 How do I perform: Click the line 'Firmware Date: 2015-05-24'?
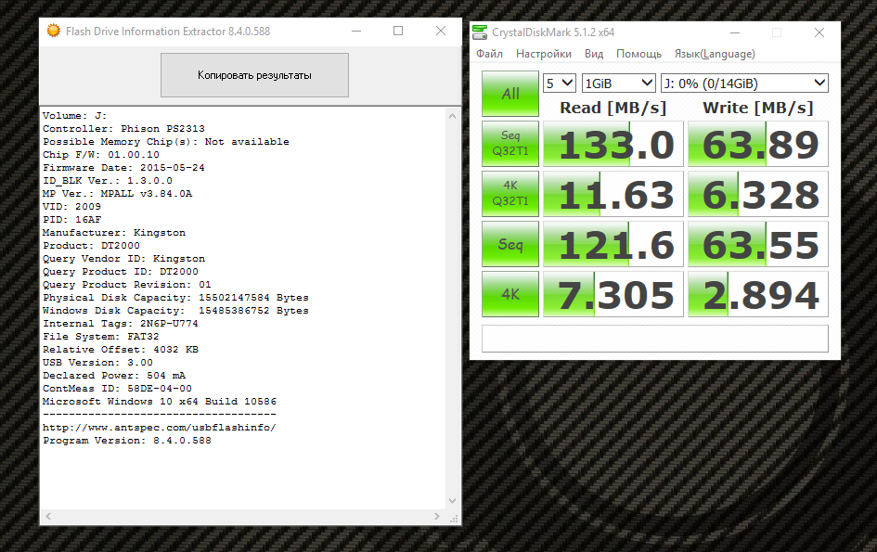[x=123, y=168]
